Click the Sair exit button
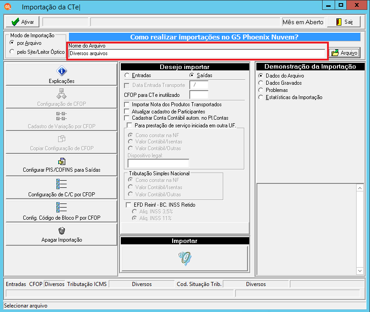 point(344,22)
